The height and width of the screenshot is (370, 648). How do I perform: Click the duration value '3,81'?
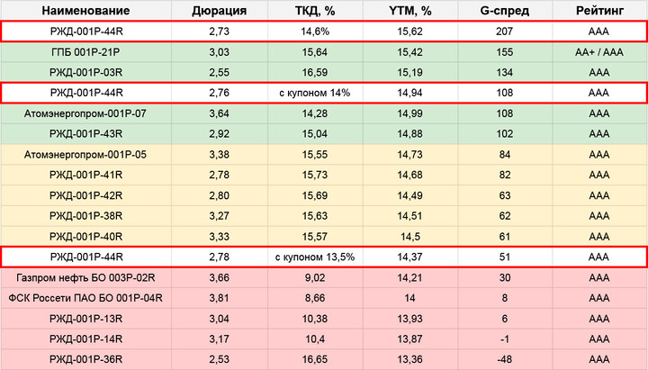(219, 298)
